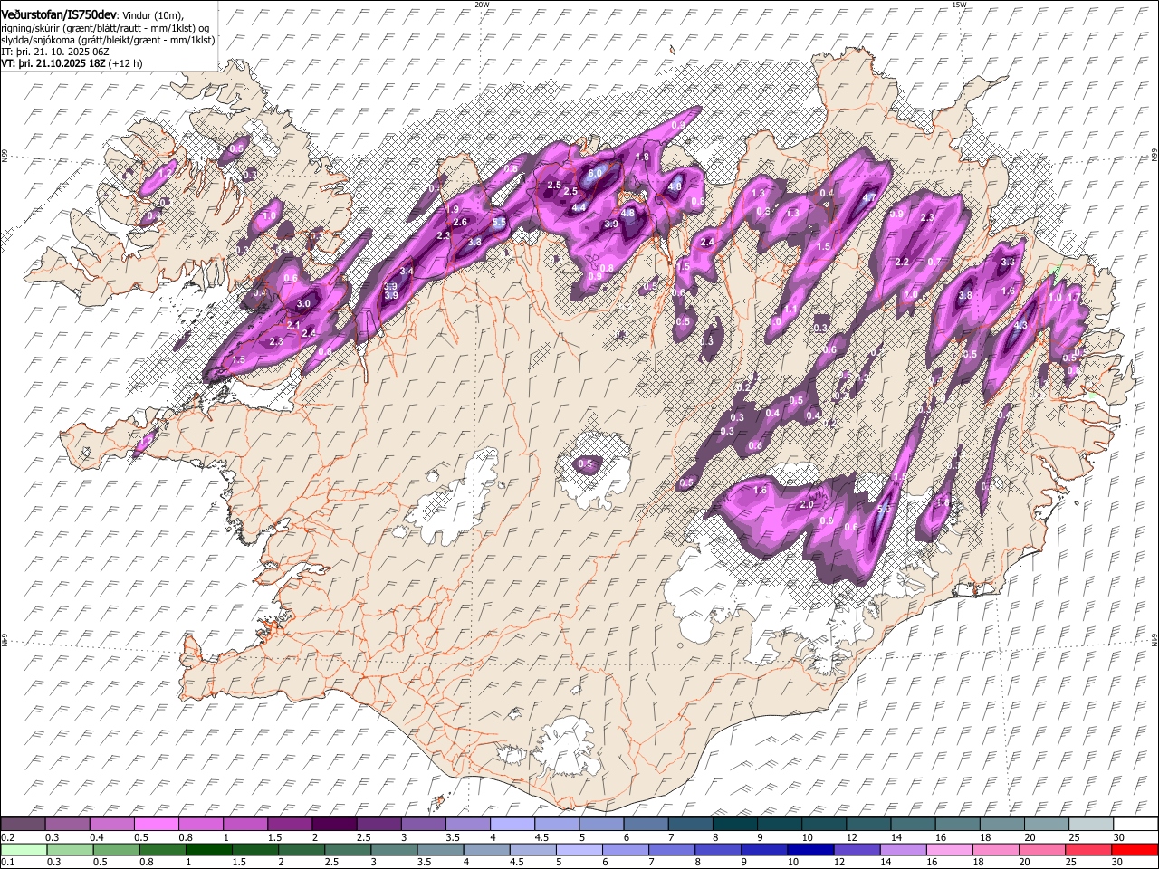Image resolution: width=1159 pixels, height=869 pixels.
Task: Click the dark purple upper-row swatch between 2 and 2.5
Action: tap(334, 824)
